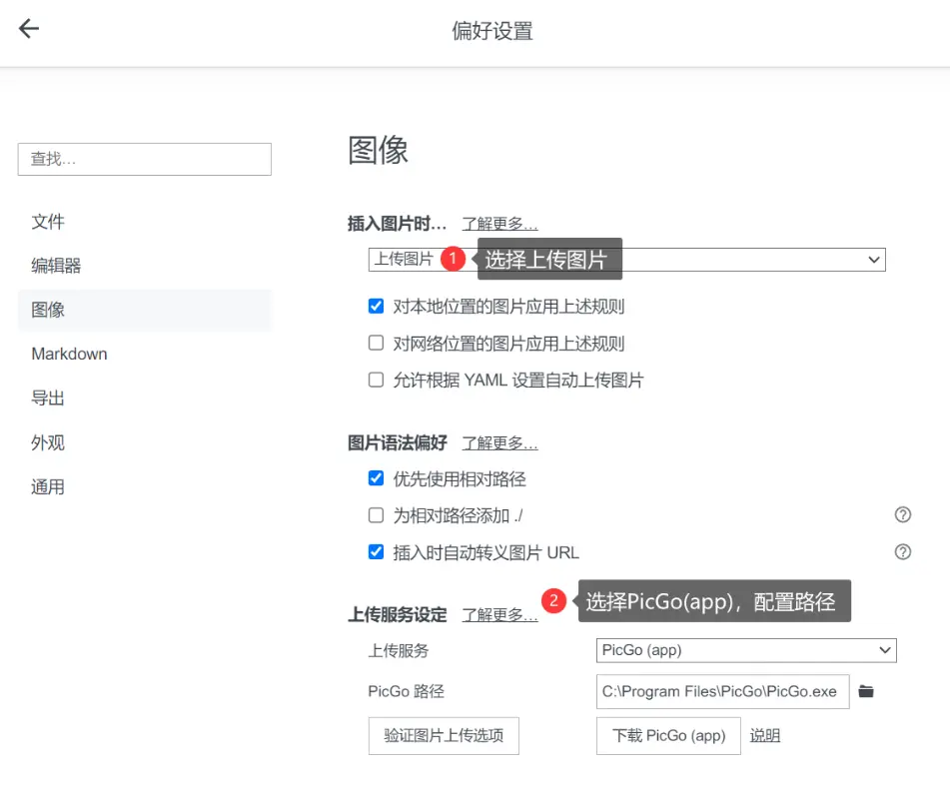Switch to 编辑器 settings section

click(56, 266)
